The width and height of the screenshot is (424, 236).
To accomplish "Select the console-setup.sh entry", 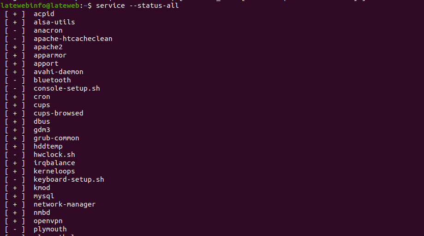I will tap(66, 88).
